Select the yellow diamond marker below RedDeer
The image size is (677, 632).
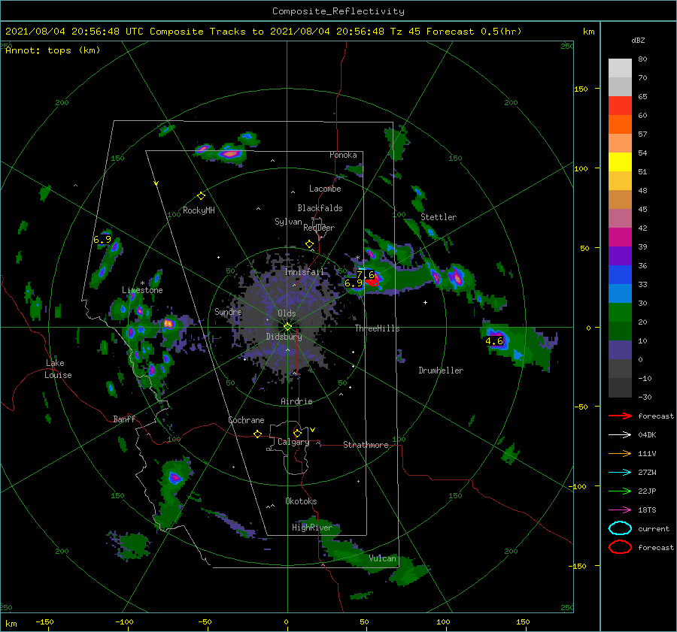309,244
